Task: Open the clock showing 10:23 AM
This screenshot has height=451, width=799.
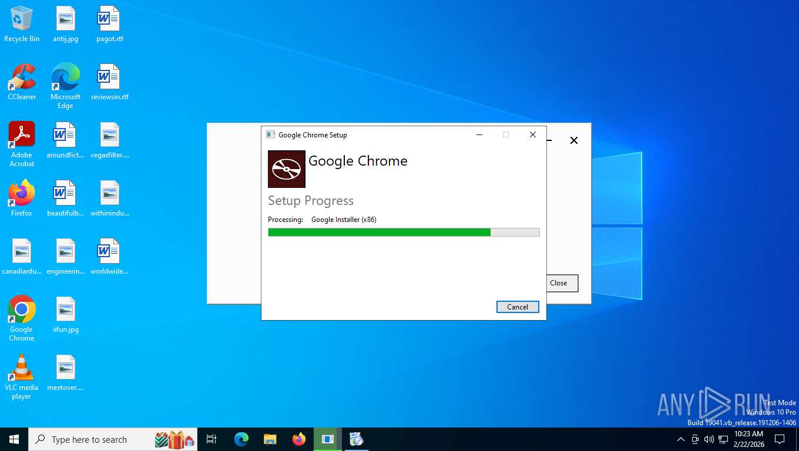Action: click(x=748, y=439)
